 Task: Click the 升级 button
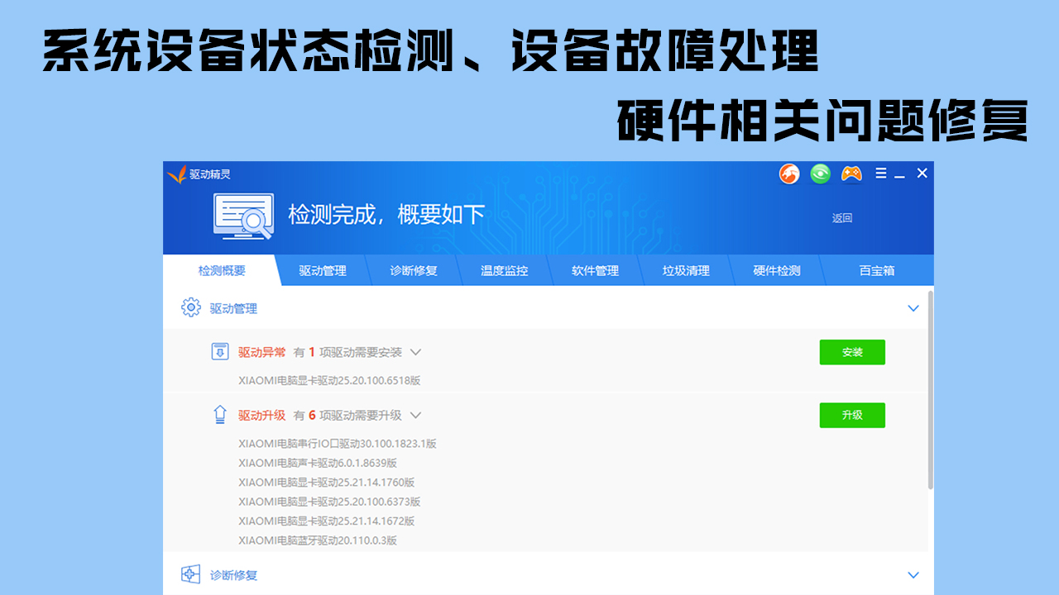click(x=852, y=415)
